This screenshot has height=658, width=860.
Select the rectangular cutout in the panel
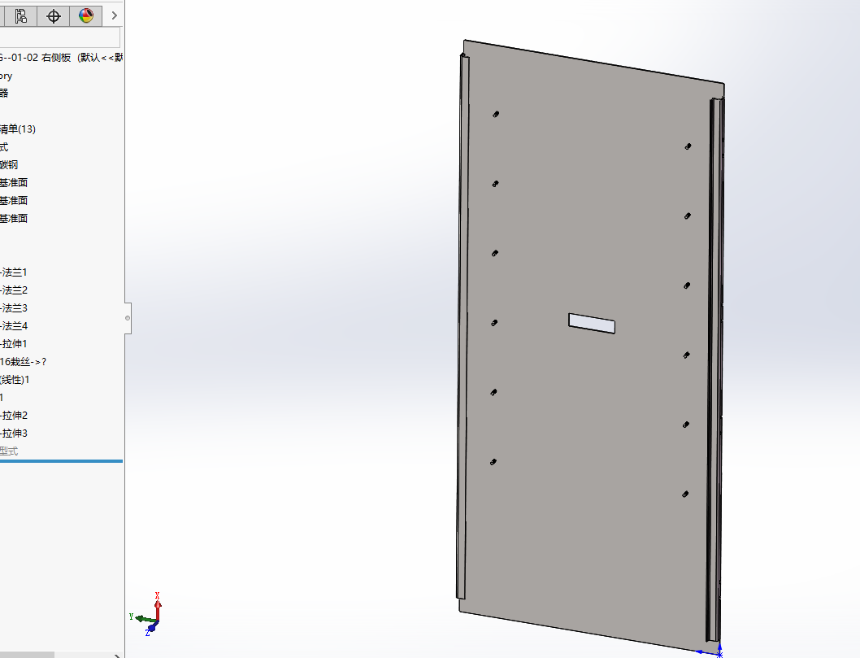(x=592, y=323)
